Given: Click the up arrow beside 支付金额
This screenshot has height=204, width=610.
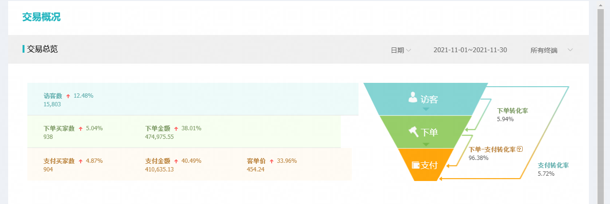Looking at the screenshot, I should tap(176, 161).
